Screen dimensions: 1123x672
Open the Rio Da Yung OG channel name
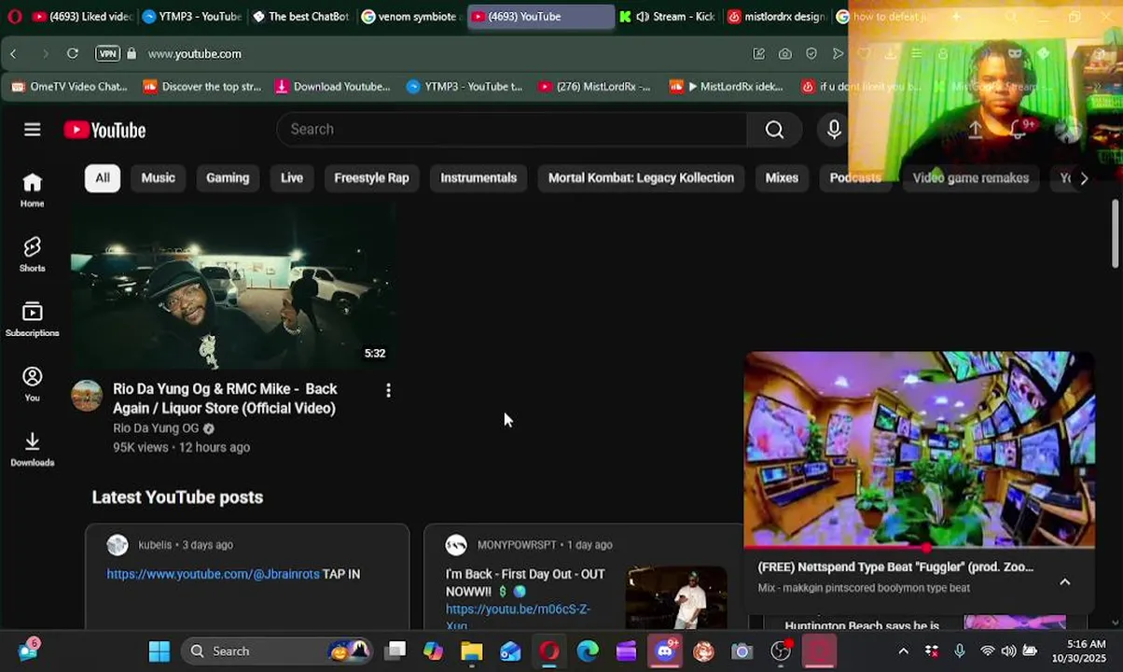pos(156,428)
